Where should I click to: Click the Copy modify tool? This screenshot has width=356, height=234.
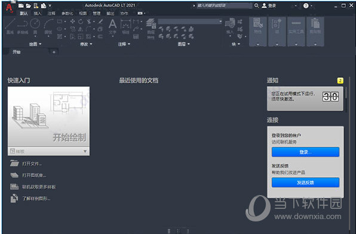click(x=73, y=29)
